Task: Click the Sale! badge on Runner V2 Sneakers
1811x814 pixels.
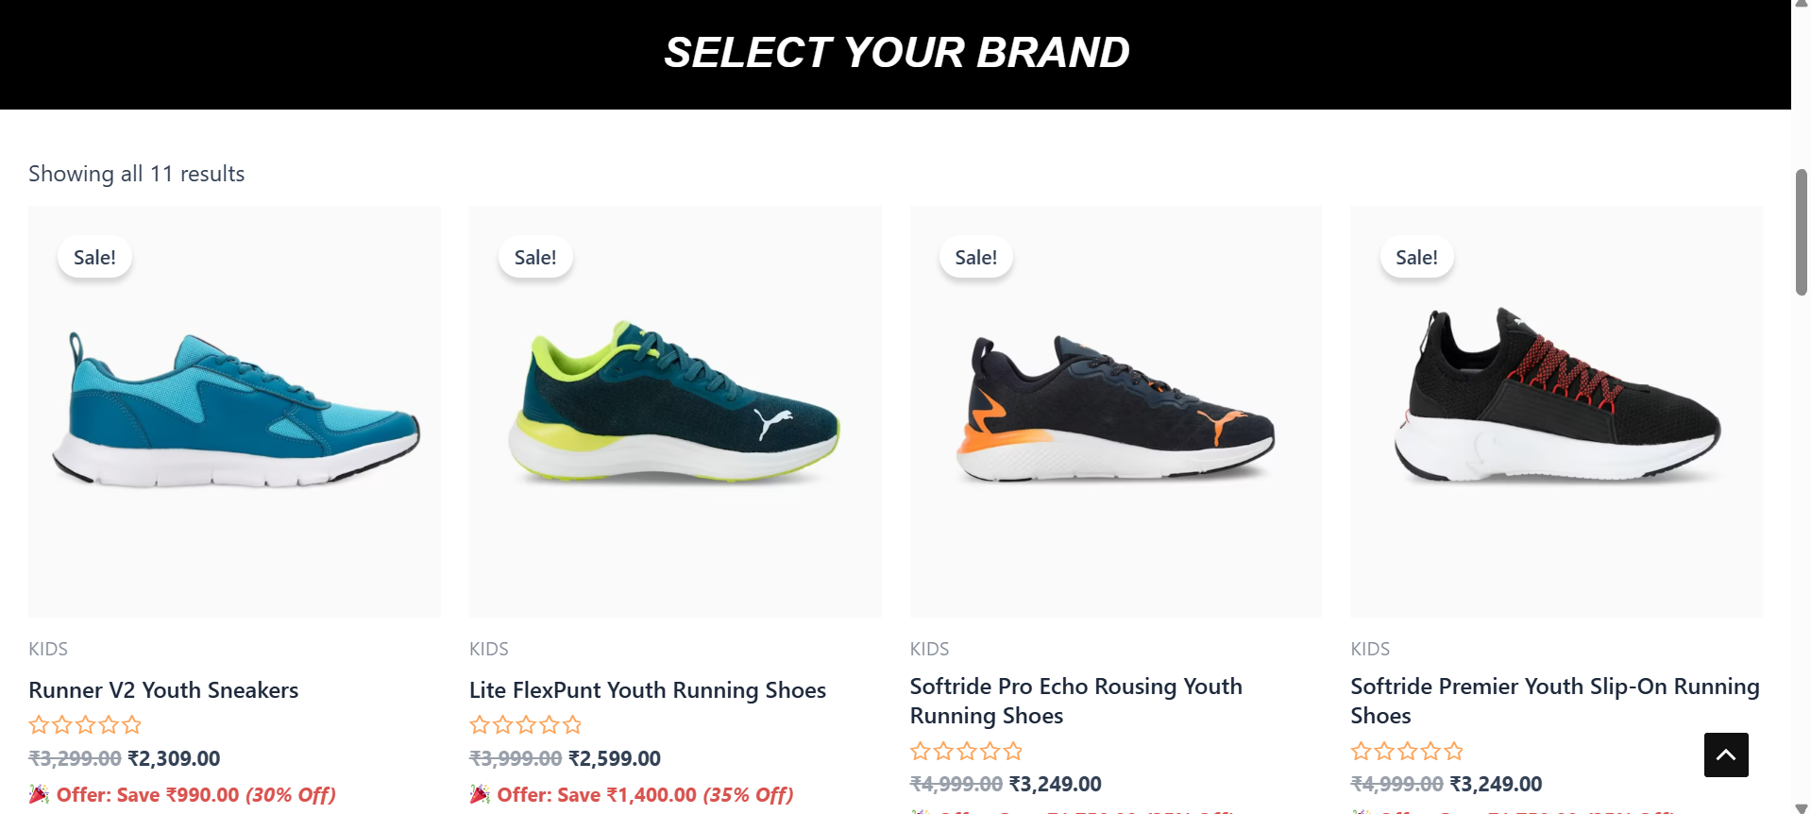Action: coord(94,257)
